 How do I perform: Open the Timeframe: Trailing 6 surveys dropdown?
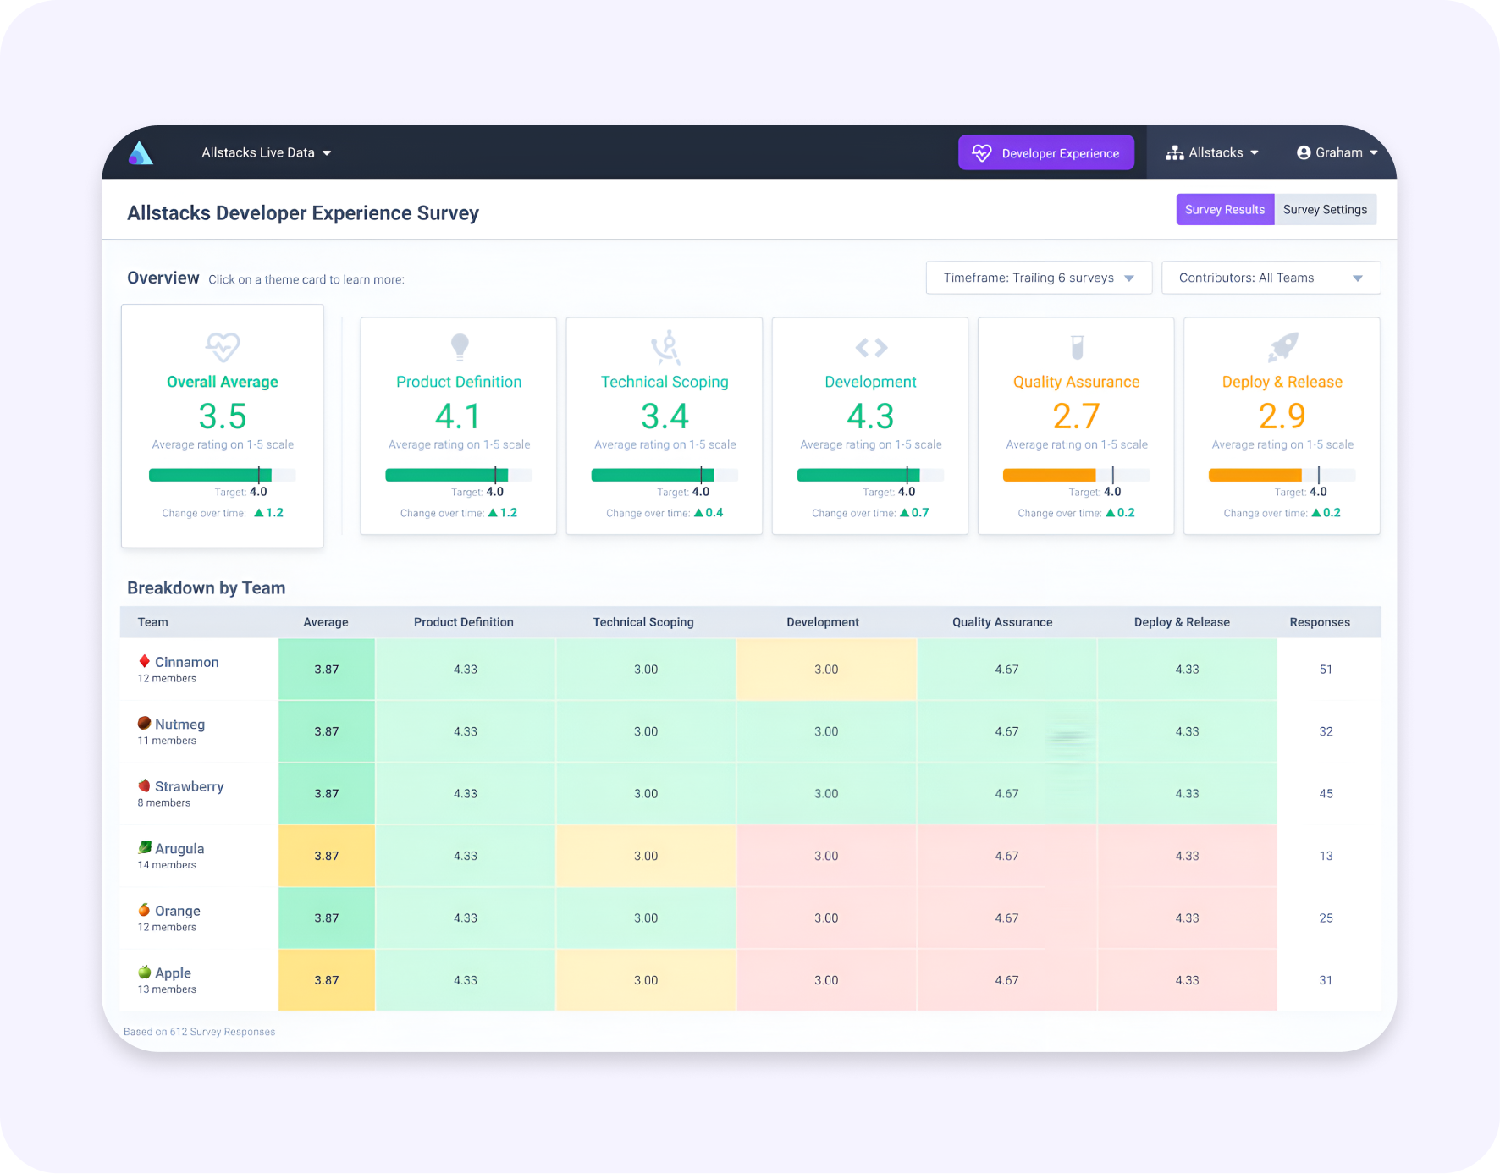tap(1040, 278)
